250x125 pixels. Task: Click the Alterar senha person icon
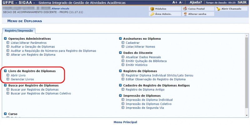[x=185, y=14]
